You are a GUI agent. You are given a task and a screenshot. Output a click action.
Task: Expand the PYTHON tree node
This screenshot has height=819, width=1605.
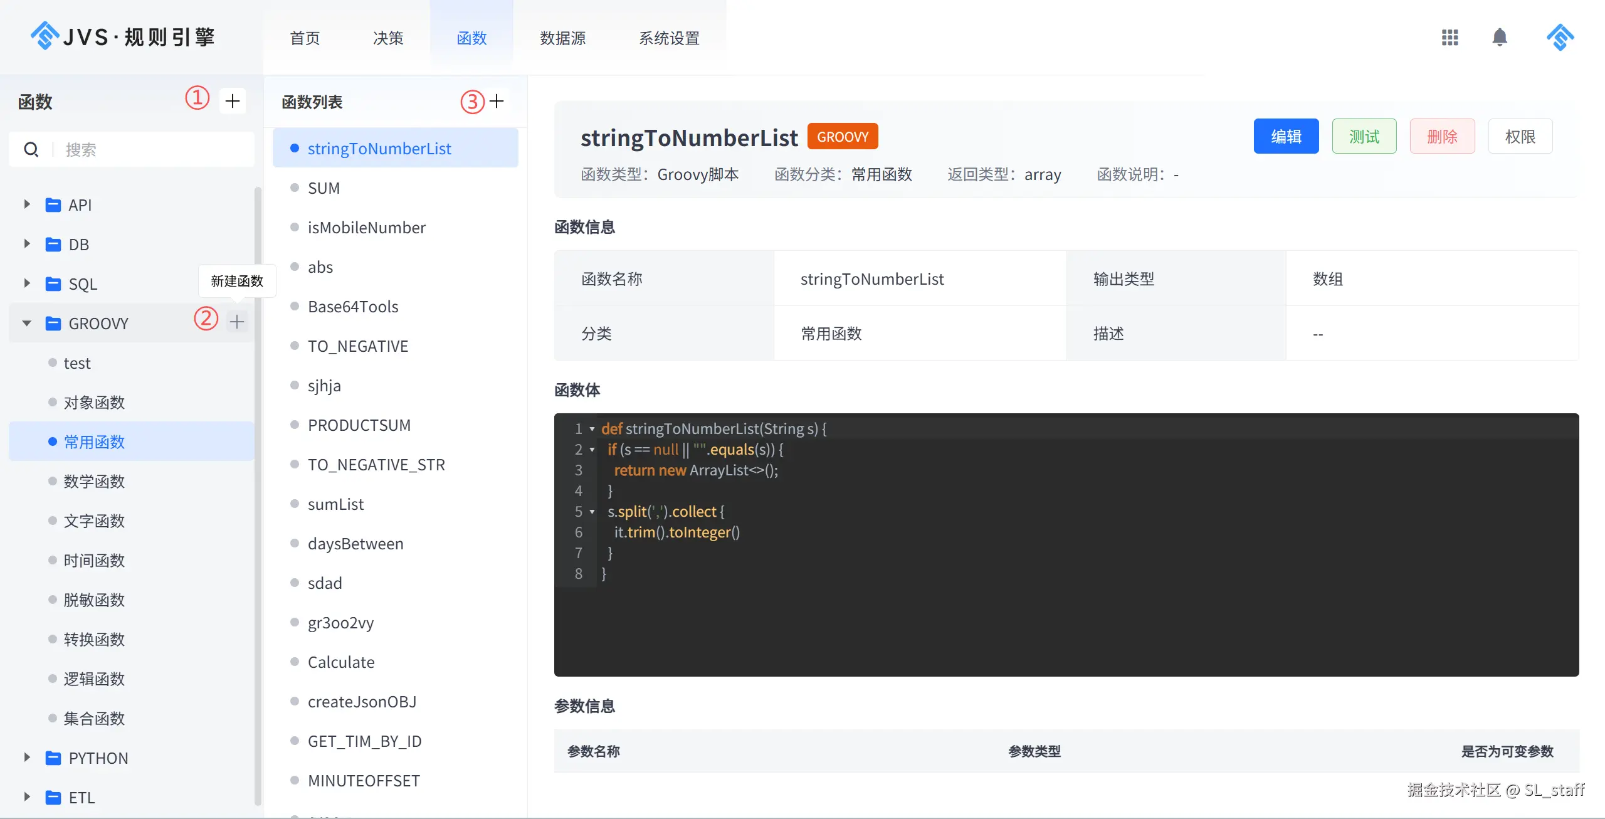tap(26, 758)
